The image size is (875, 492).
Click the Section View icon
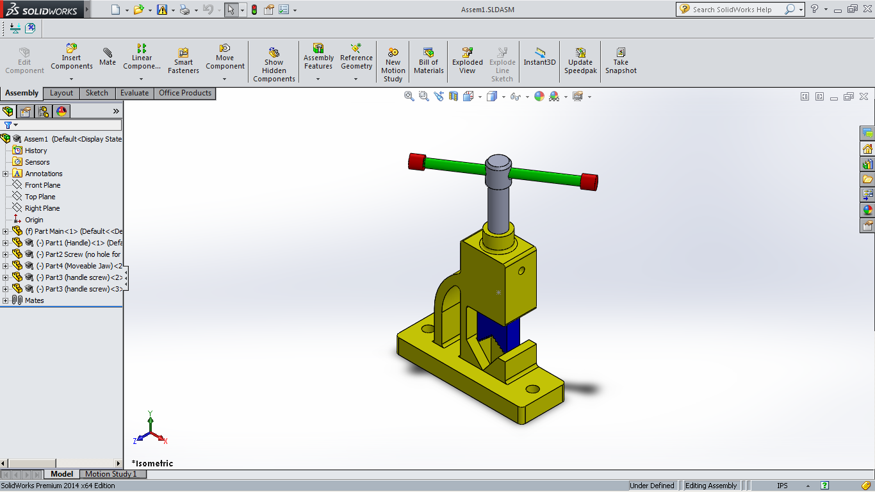454,96
